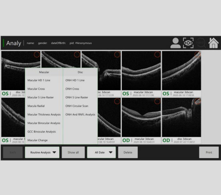Click the Delete button

[128, 153]
